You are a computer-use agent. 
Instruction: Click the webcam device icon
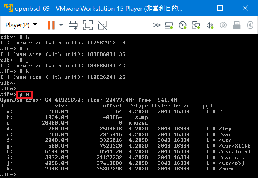[223, 25]
